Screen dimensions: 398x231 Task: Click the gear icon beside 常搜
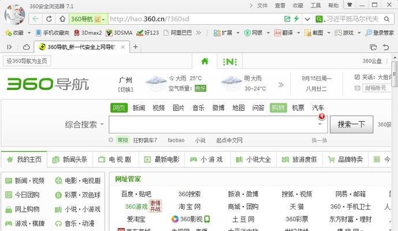click(x=111, y=140)
